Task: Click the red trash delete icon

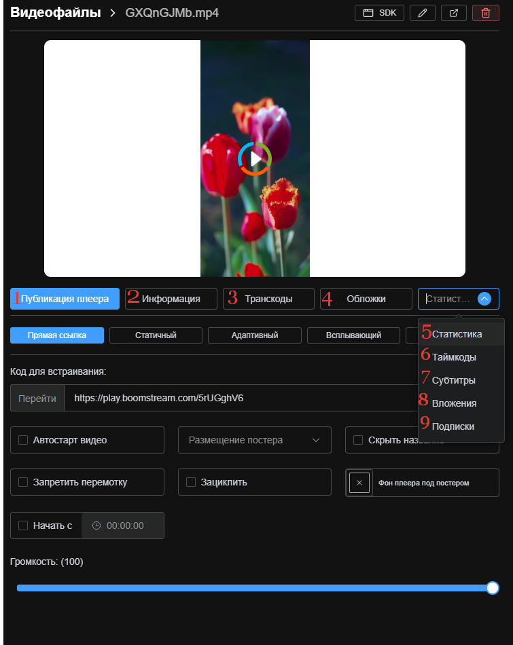Action: pos(486,13)
